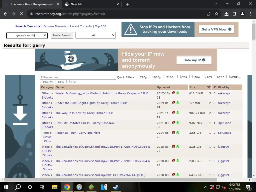Toggle the HDR quick filter
This screenshot has width=256, height=192.
[57, 81]
